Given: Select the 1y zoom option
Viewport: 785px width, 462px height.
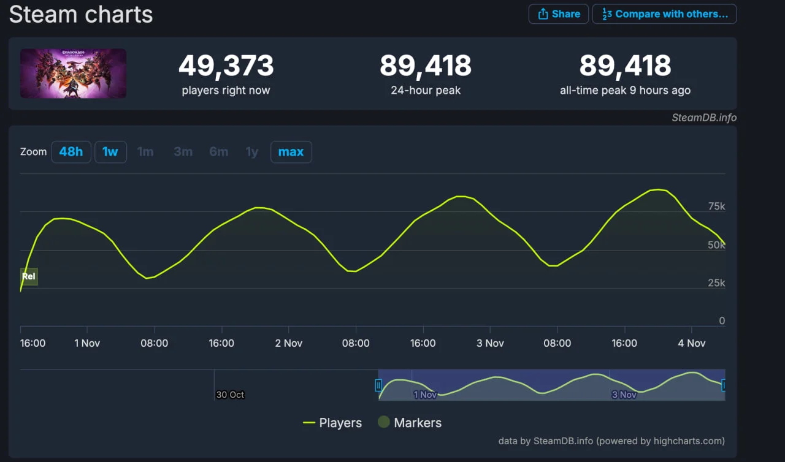Looking at the screenshot, I should point(252,151).
